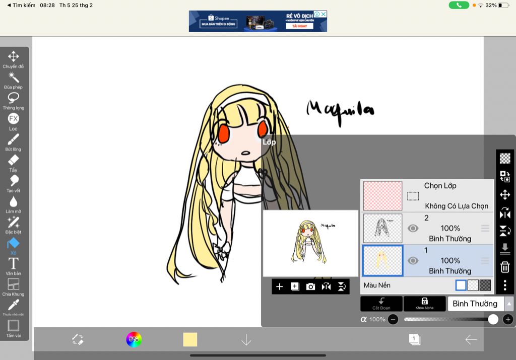Screen dimensions: 516x360
Task: Click the down arrow in bottom bar
Action: [x=246, y=340]
